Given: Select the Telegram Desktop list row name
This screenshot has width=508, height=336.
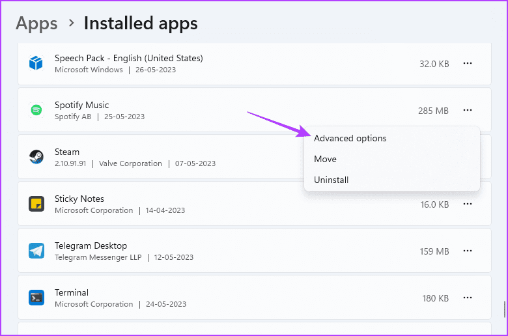Looking at the screenshot, I should click(91, 245).
